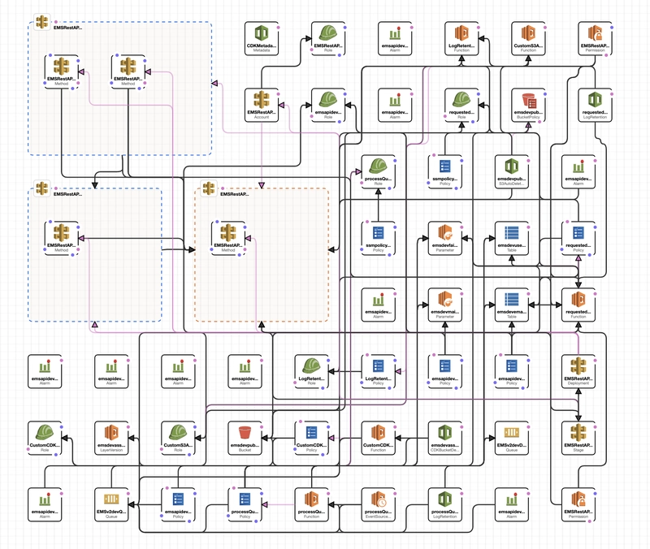Click the processQu... Role node
The height and width of the screenshot is (549, 650).
[x=378, y=172]
